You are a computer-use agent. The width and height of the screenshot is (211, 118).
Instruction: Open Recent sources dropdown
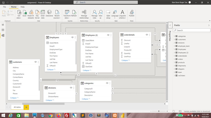pos(57,14)
